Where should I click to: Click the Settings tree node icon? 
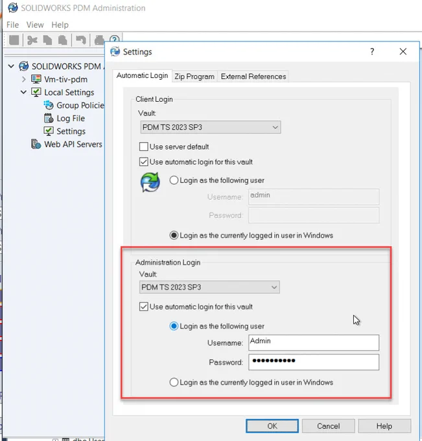49,131
